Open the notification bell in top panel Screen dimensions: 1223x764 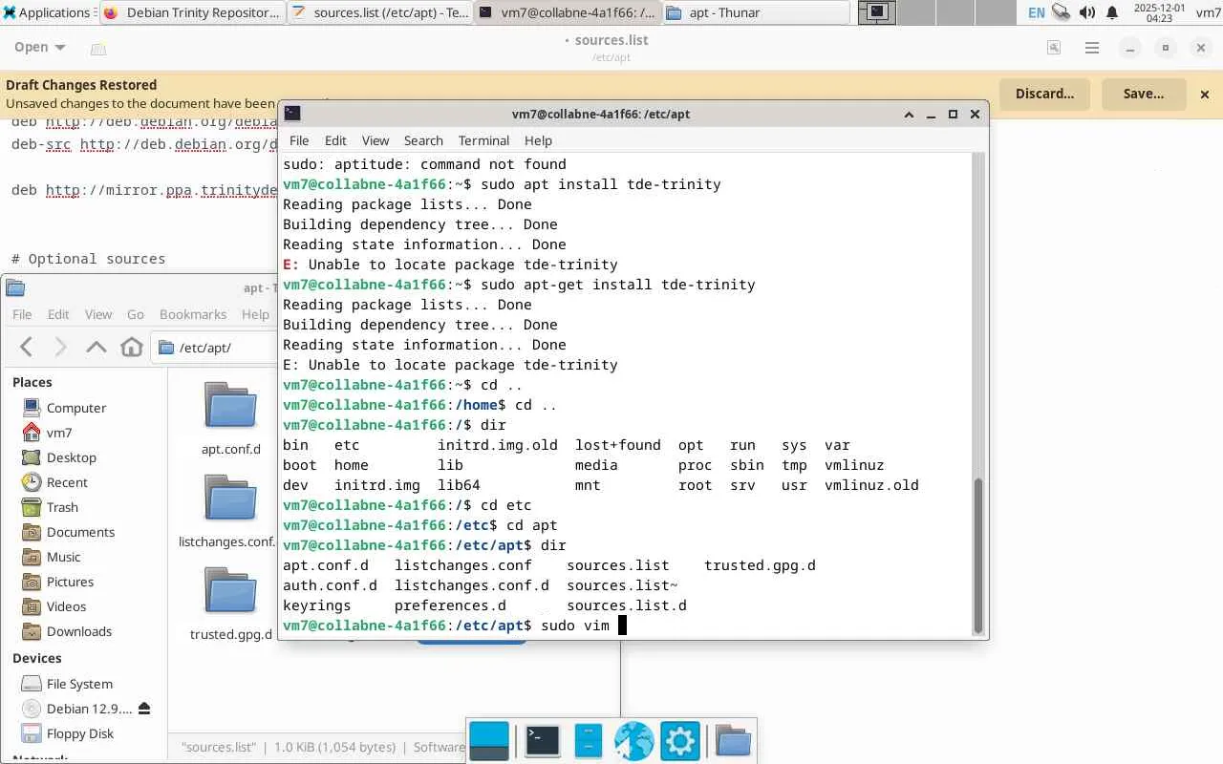point(1112,12)
